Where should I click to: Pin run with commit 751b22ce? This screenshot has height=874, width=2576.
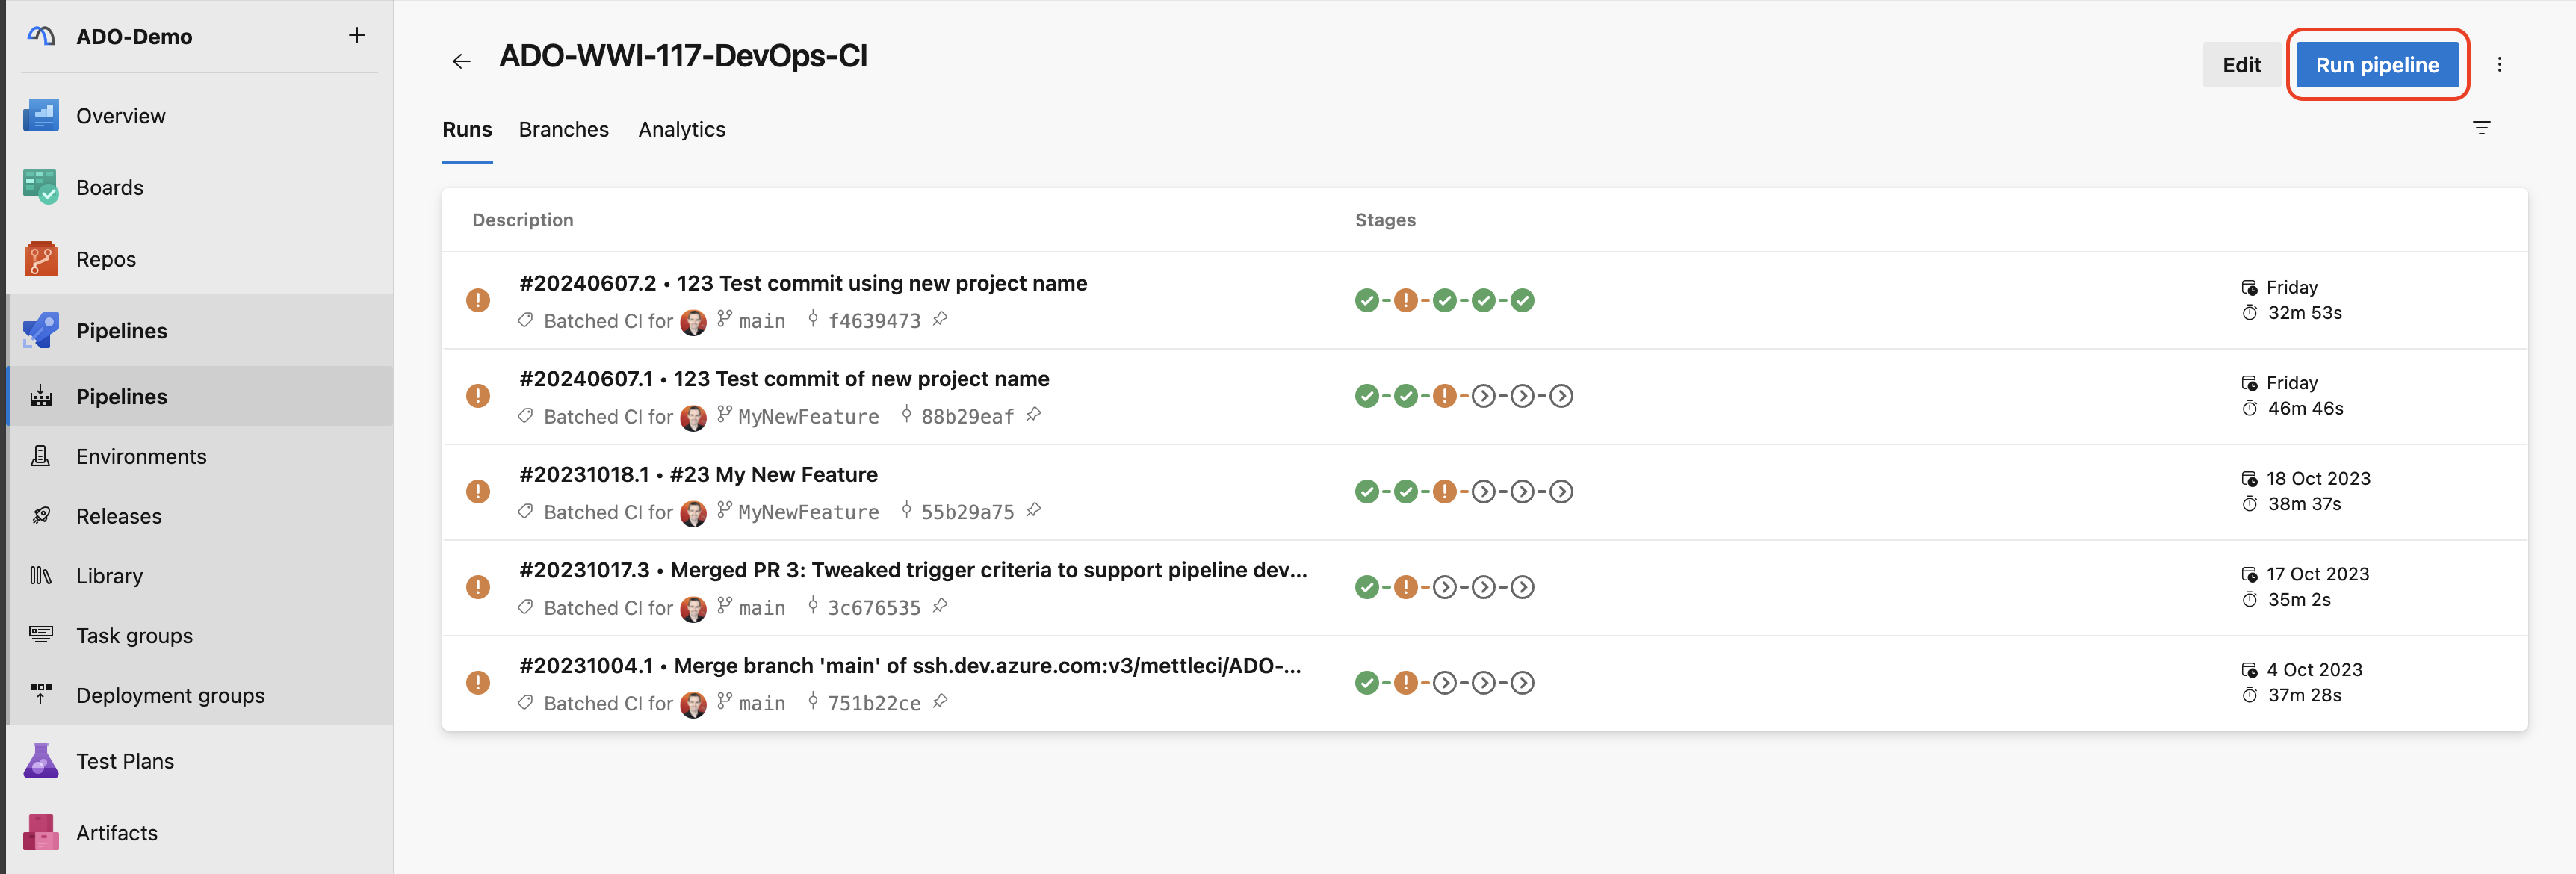pyautogui.click(x=940, y=702)
